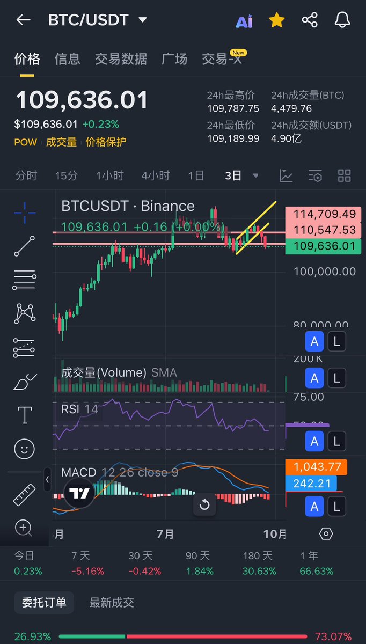Select the 委托订单 tab
Image resolution: width=366 pixels, height=644 pixels.
click(x=44, y=603)
